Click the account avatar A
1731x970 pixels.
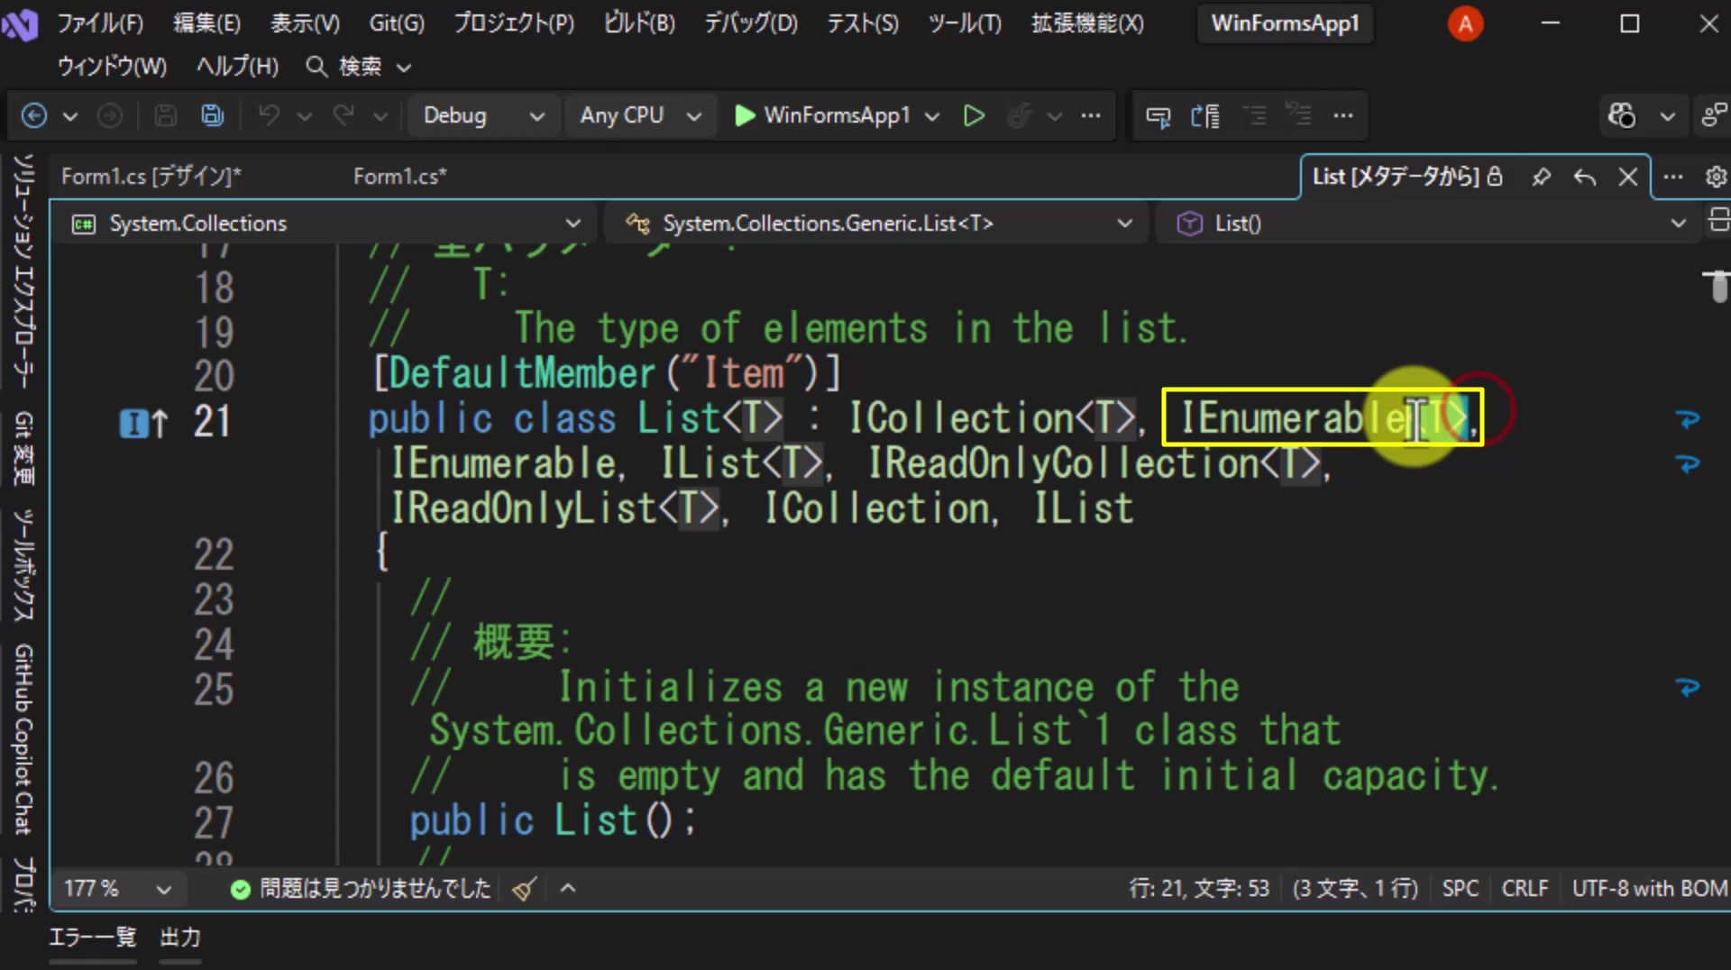click(1465, 23)
